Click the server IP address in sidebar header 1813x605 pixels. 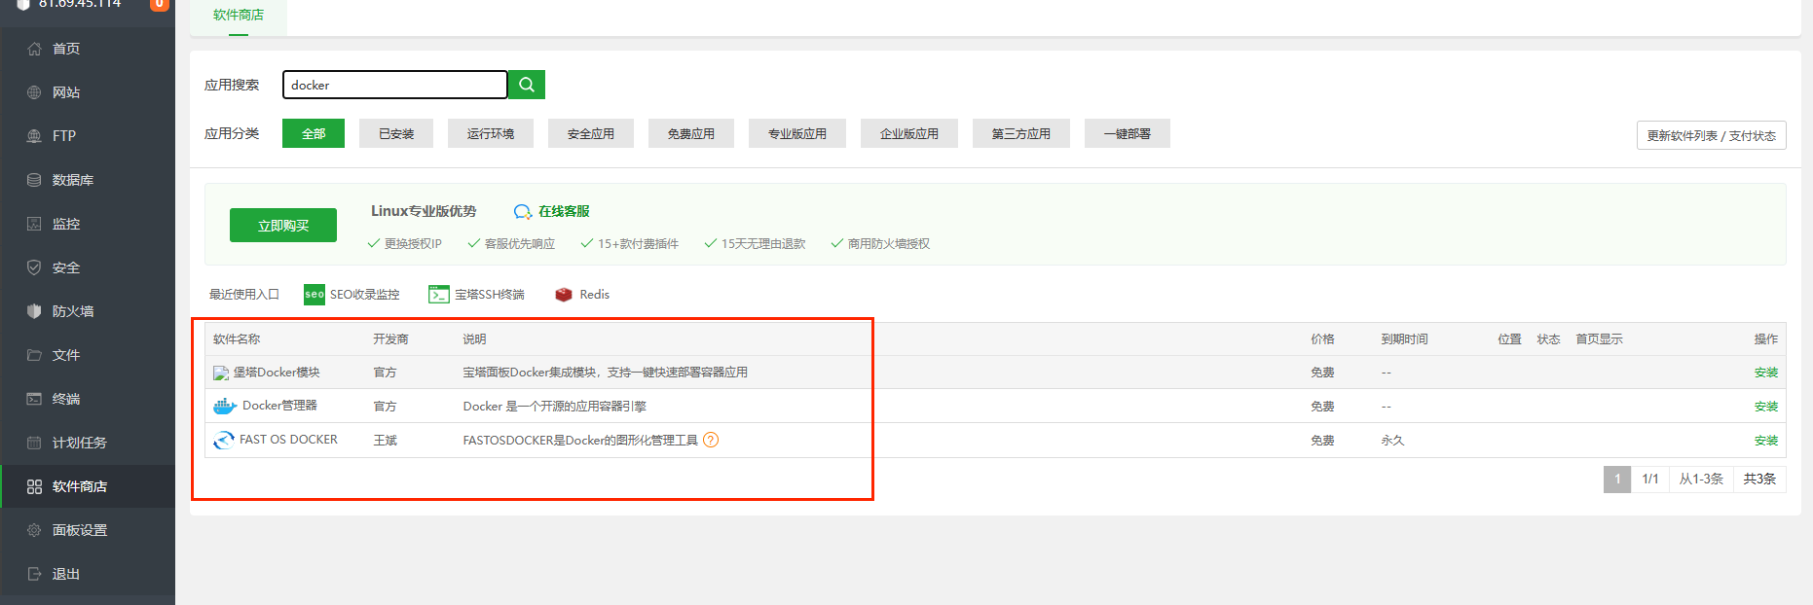tap(80, 4)
